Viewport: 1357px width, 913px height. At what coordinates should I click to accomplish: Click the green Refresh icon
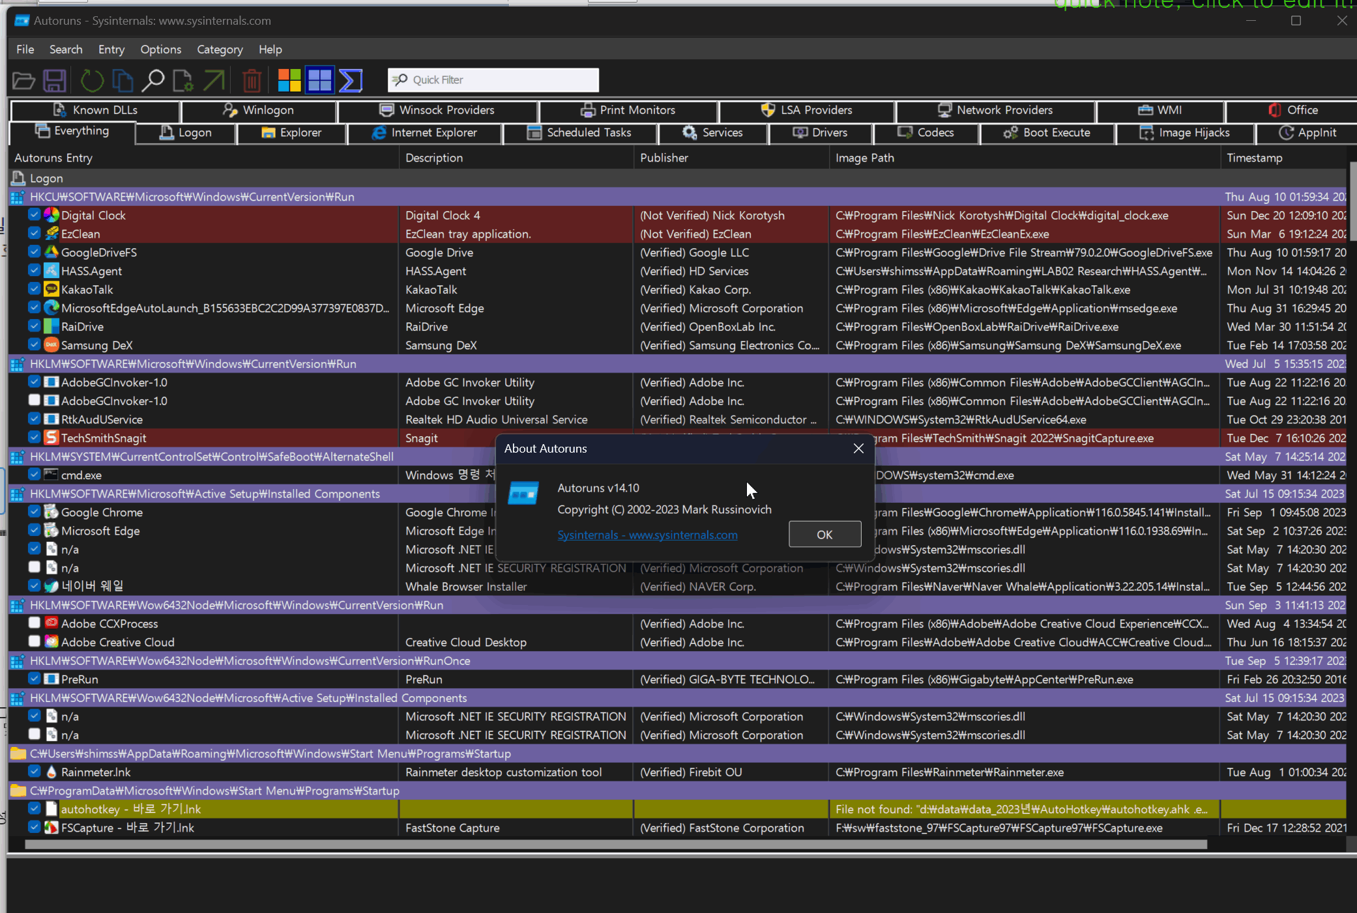click(92, 81)
